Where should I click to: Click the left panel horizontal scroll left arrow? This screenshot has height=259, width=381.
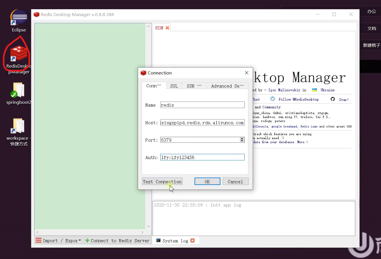[x=38, y=232]
